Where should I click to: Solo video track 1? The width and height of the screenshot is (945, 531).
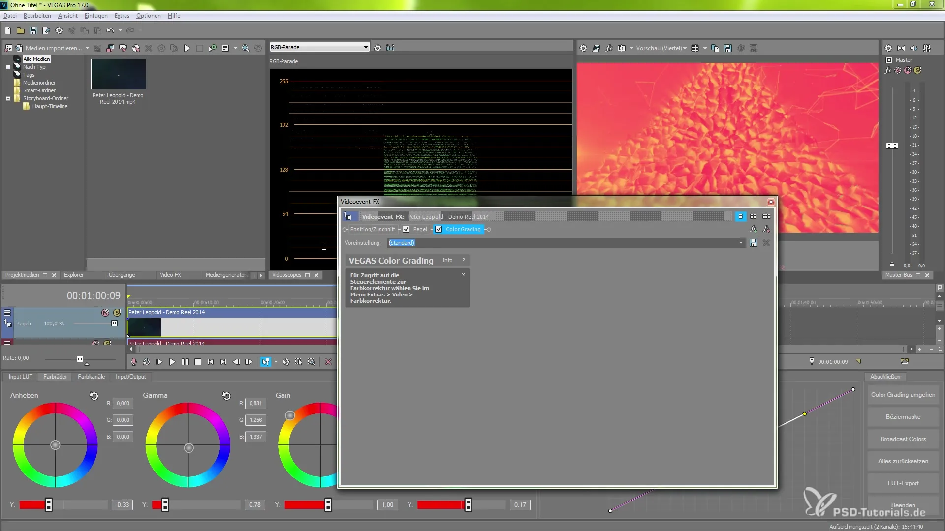coord(117,313)
